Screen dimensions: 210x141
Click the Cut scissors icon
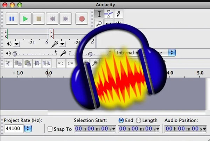pyautogui.click(x=8, y=63)
